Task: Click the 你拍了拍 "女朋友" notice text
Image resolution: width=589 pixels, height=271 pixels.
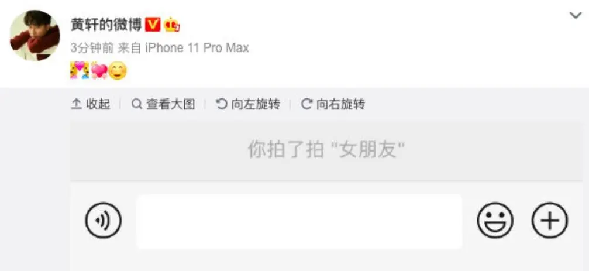Action: tap(326, 150)
